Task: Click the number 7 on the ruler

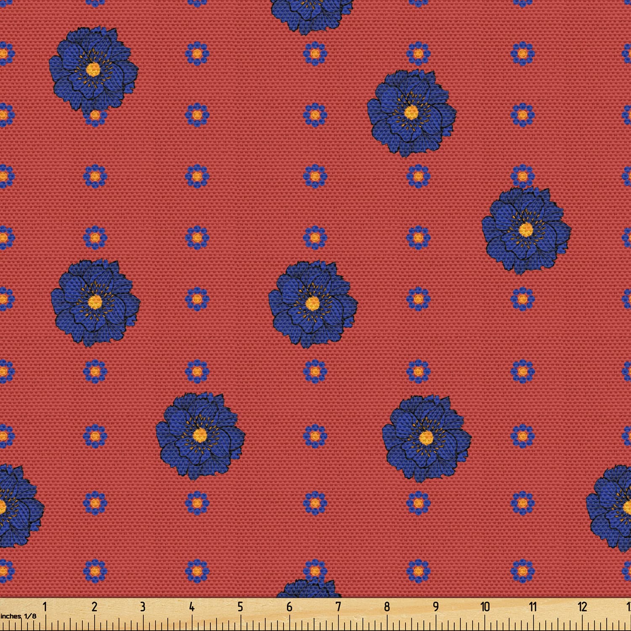Action: click(338, 607)
